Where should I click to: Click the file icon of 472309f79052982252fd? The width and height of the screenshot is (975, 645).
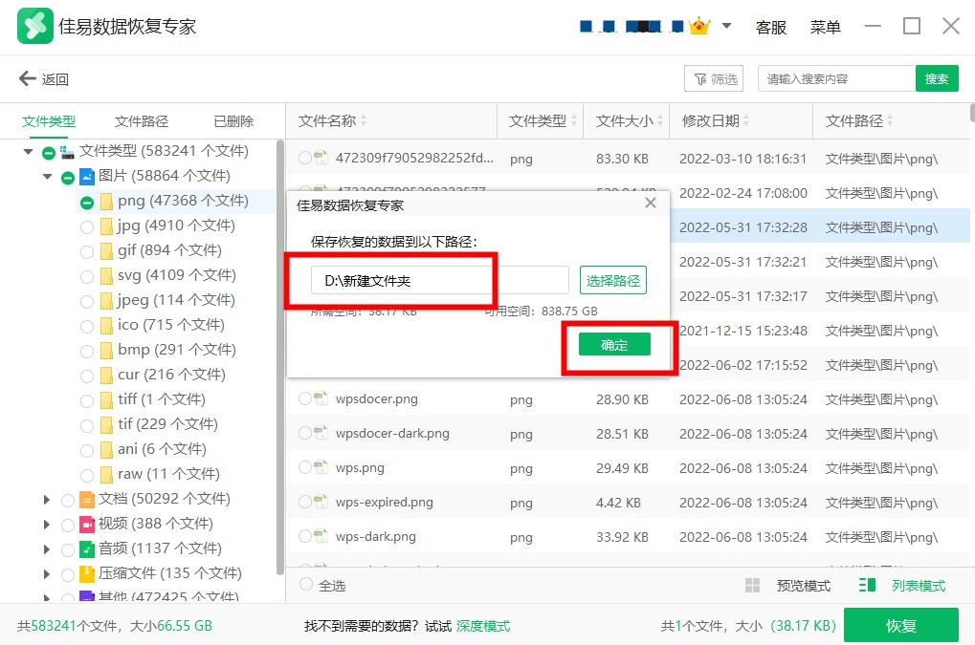click(x=321, y=158)
